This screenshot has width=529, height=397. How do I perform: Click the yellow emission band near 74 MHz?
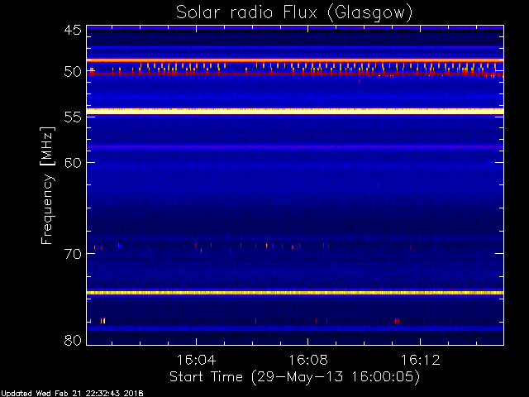point(295,293)
